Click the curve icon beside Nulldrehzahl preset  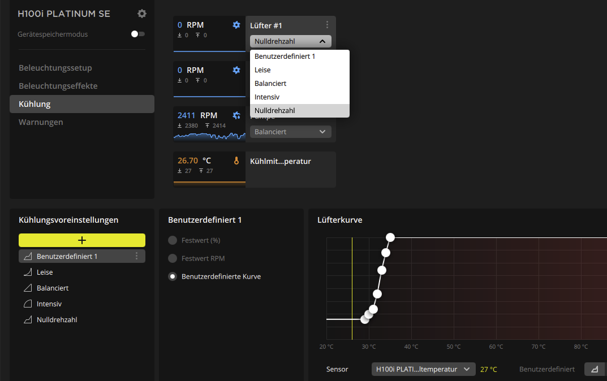[x=28, y=320]
